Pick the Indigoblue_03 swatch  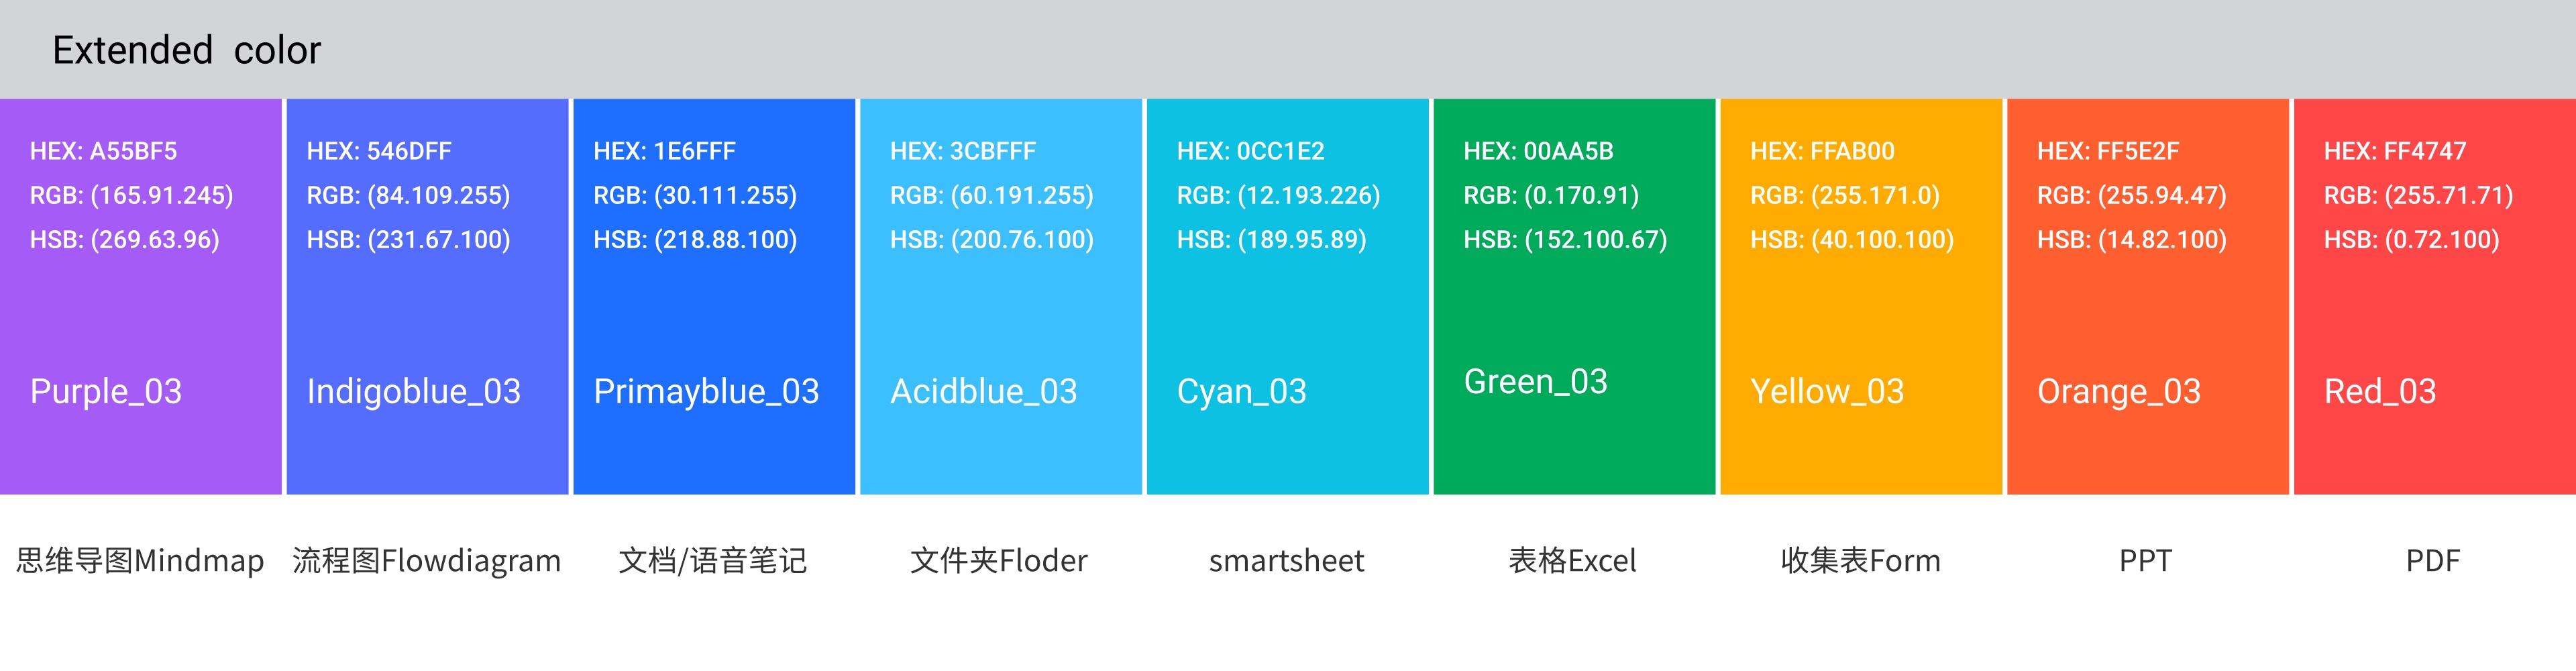point(427,296)
